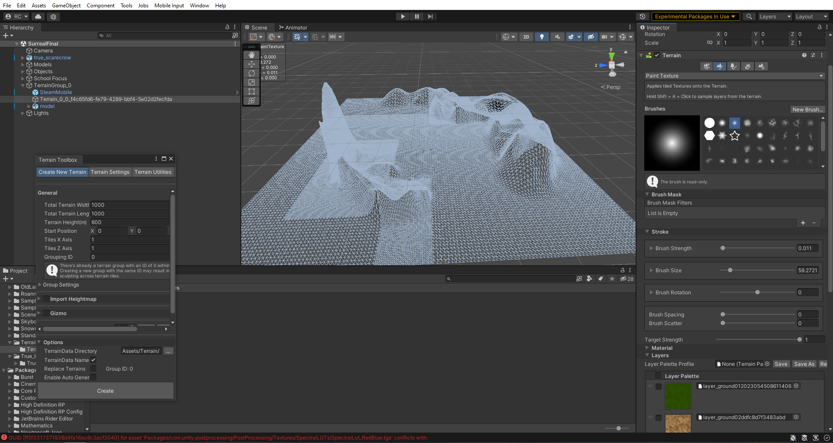Click the Pause button in toolbar
The height and width of the screenshot is (443, 833).
(x=416, y=16)
